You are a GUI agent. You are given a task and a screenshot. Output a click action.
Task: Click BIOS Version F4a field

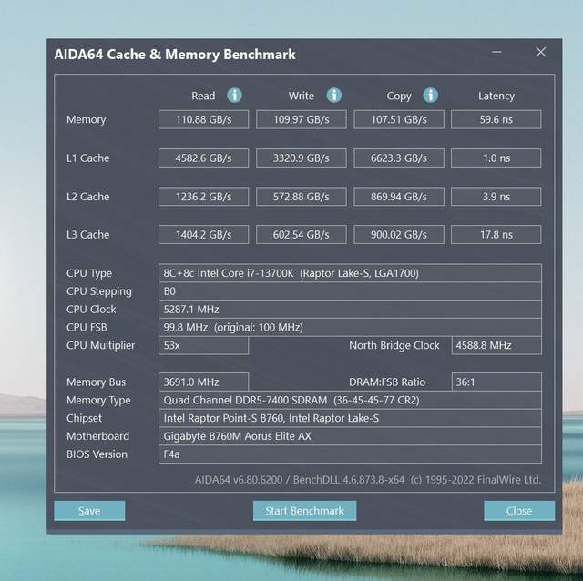pos(350,454)
